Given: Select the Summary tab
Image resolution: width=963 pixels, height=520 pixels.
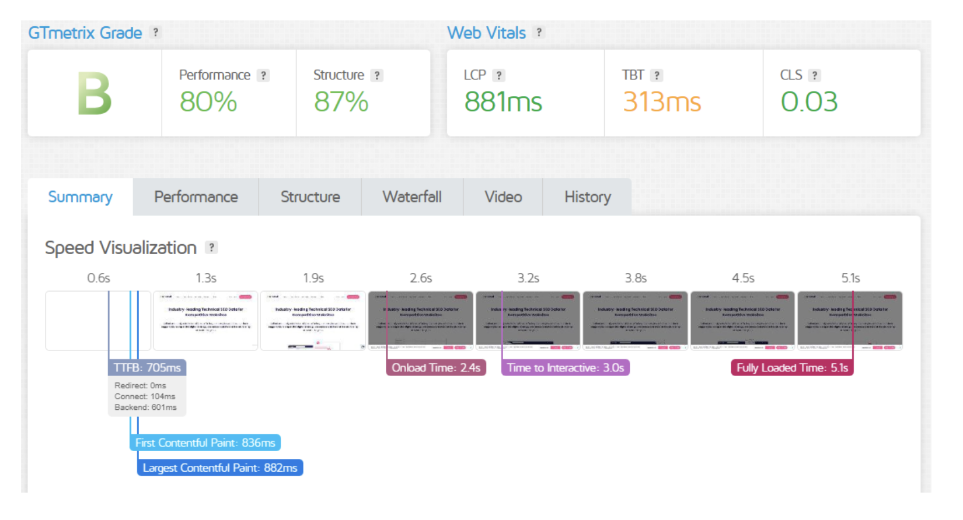Looking at the screenshot, I should pos(81,197).
